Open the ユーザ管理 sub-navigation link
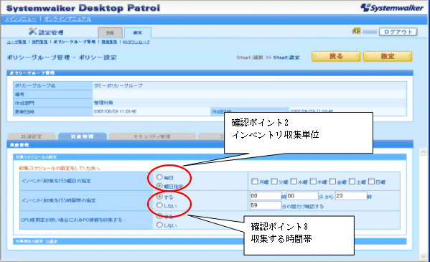Screen dimensions: 430x262 (x=17, y=42)
